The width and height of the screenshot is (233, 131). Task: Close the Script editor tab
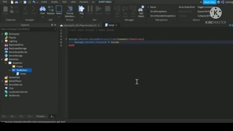[x=116, y=25]
